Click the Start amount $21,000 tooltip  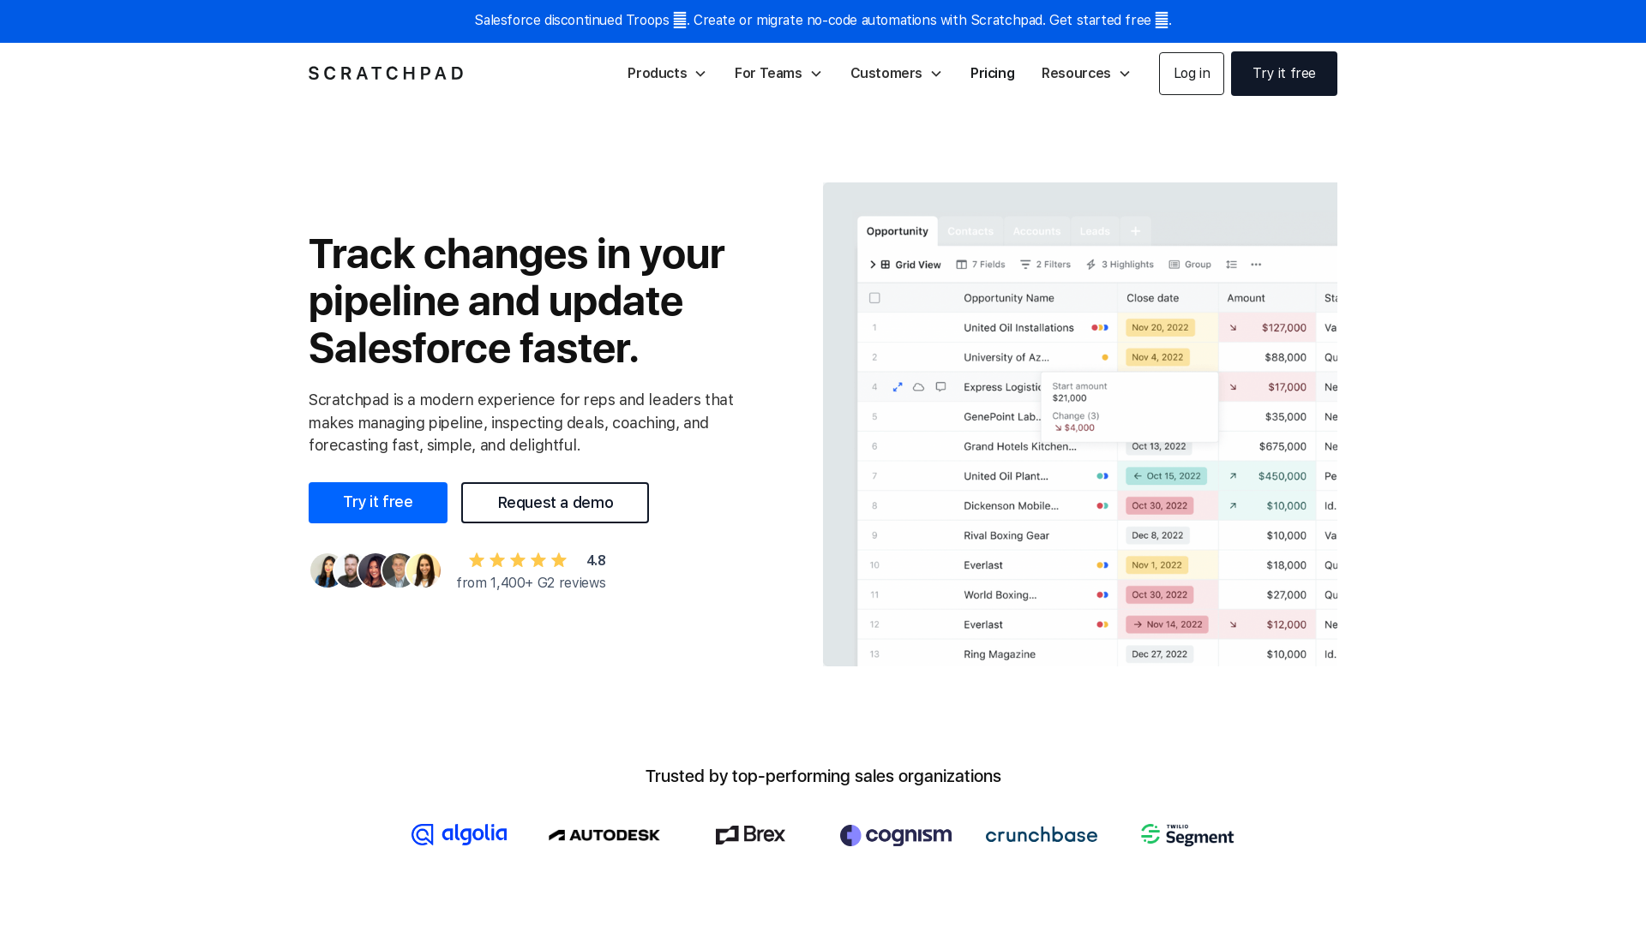click(x=1130, y=408)
